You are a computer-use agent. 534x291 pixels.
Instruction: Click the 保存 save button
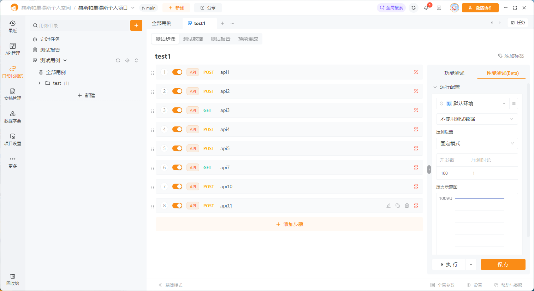point(503,265)
